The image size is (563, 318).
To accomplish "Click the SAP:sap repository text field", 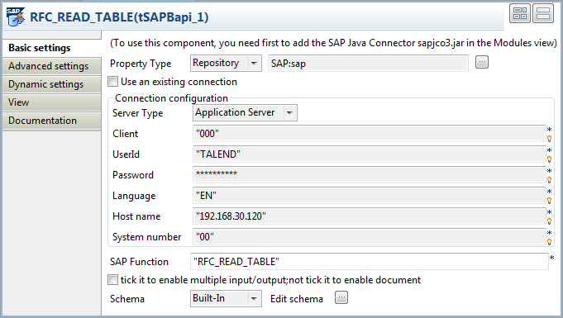I will tap(368, 63).
